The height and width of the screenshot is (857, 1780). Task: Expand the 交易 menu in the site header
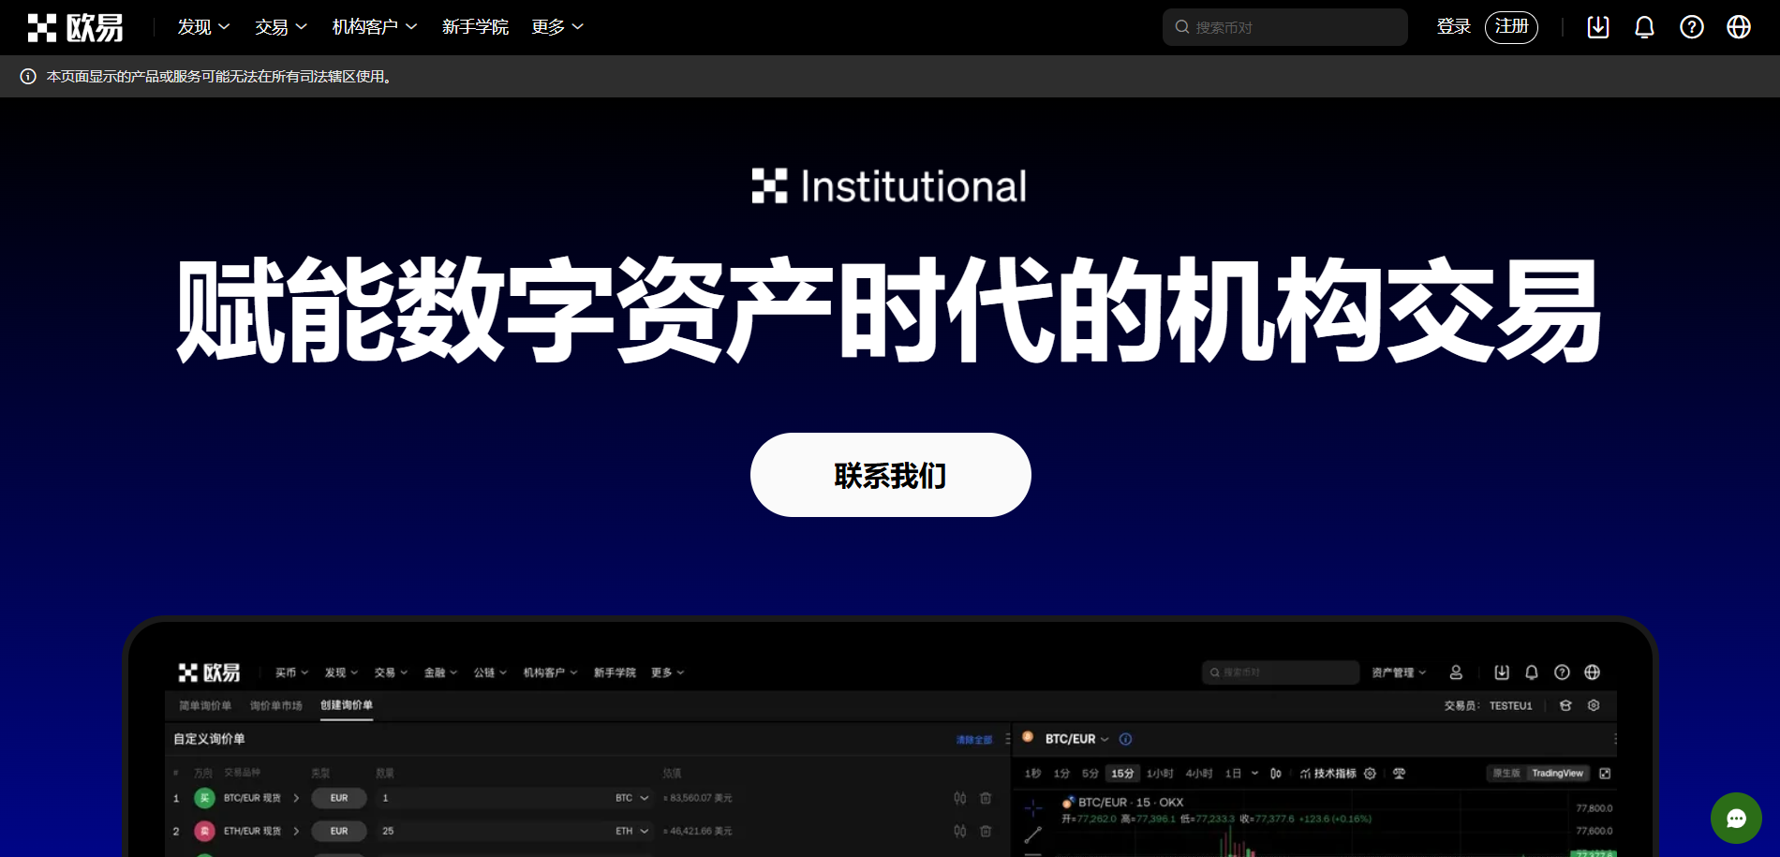[x=281, y=27]
